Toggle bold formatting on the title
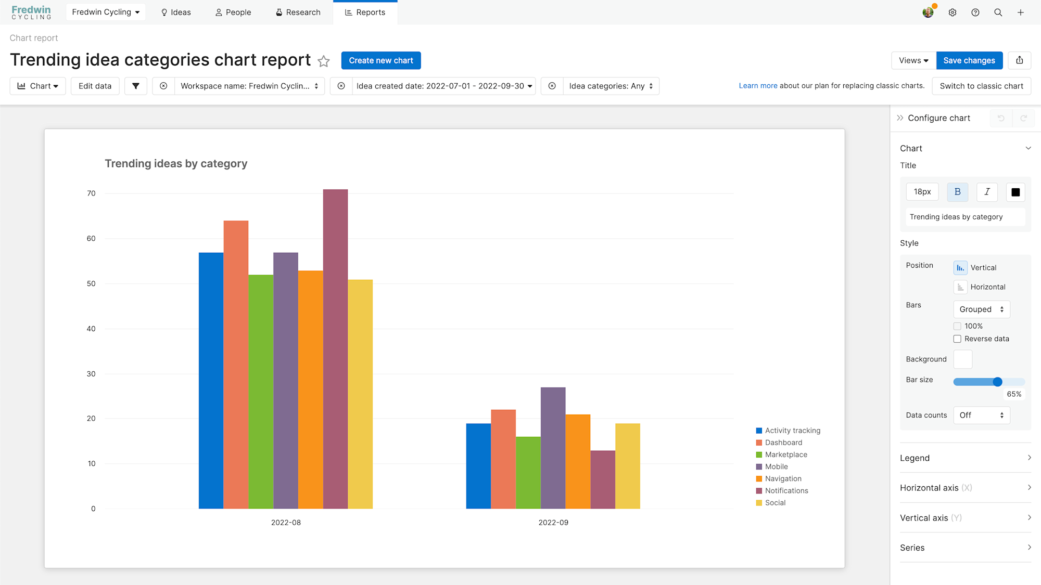The height and width of the screenshot is (585, 1041). 957,192
